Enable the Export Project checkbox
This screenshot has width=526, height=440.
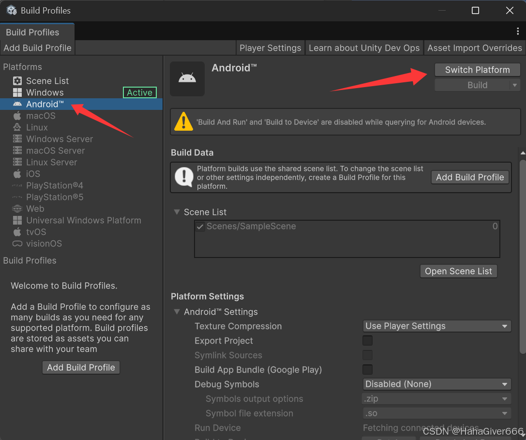[368, 341]
